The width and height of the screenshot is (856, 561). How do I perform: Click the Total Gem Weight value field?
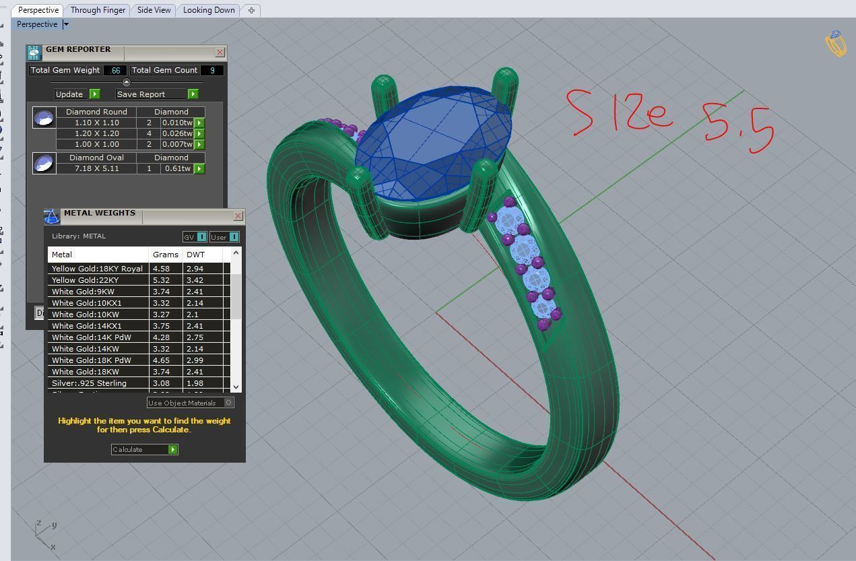[115, 70]
